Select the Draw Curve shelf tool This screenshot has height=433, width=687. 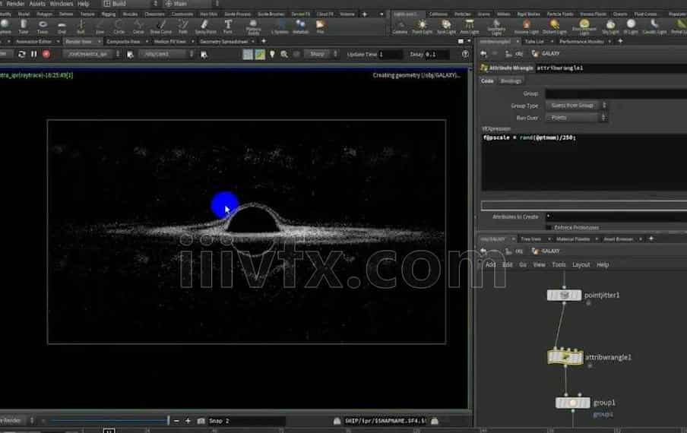click(x=161, y=27)
